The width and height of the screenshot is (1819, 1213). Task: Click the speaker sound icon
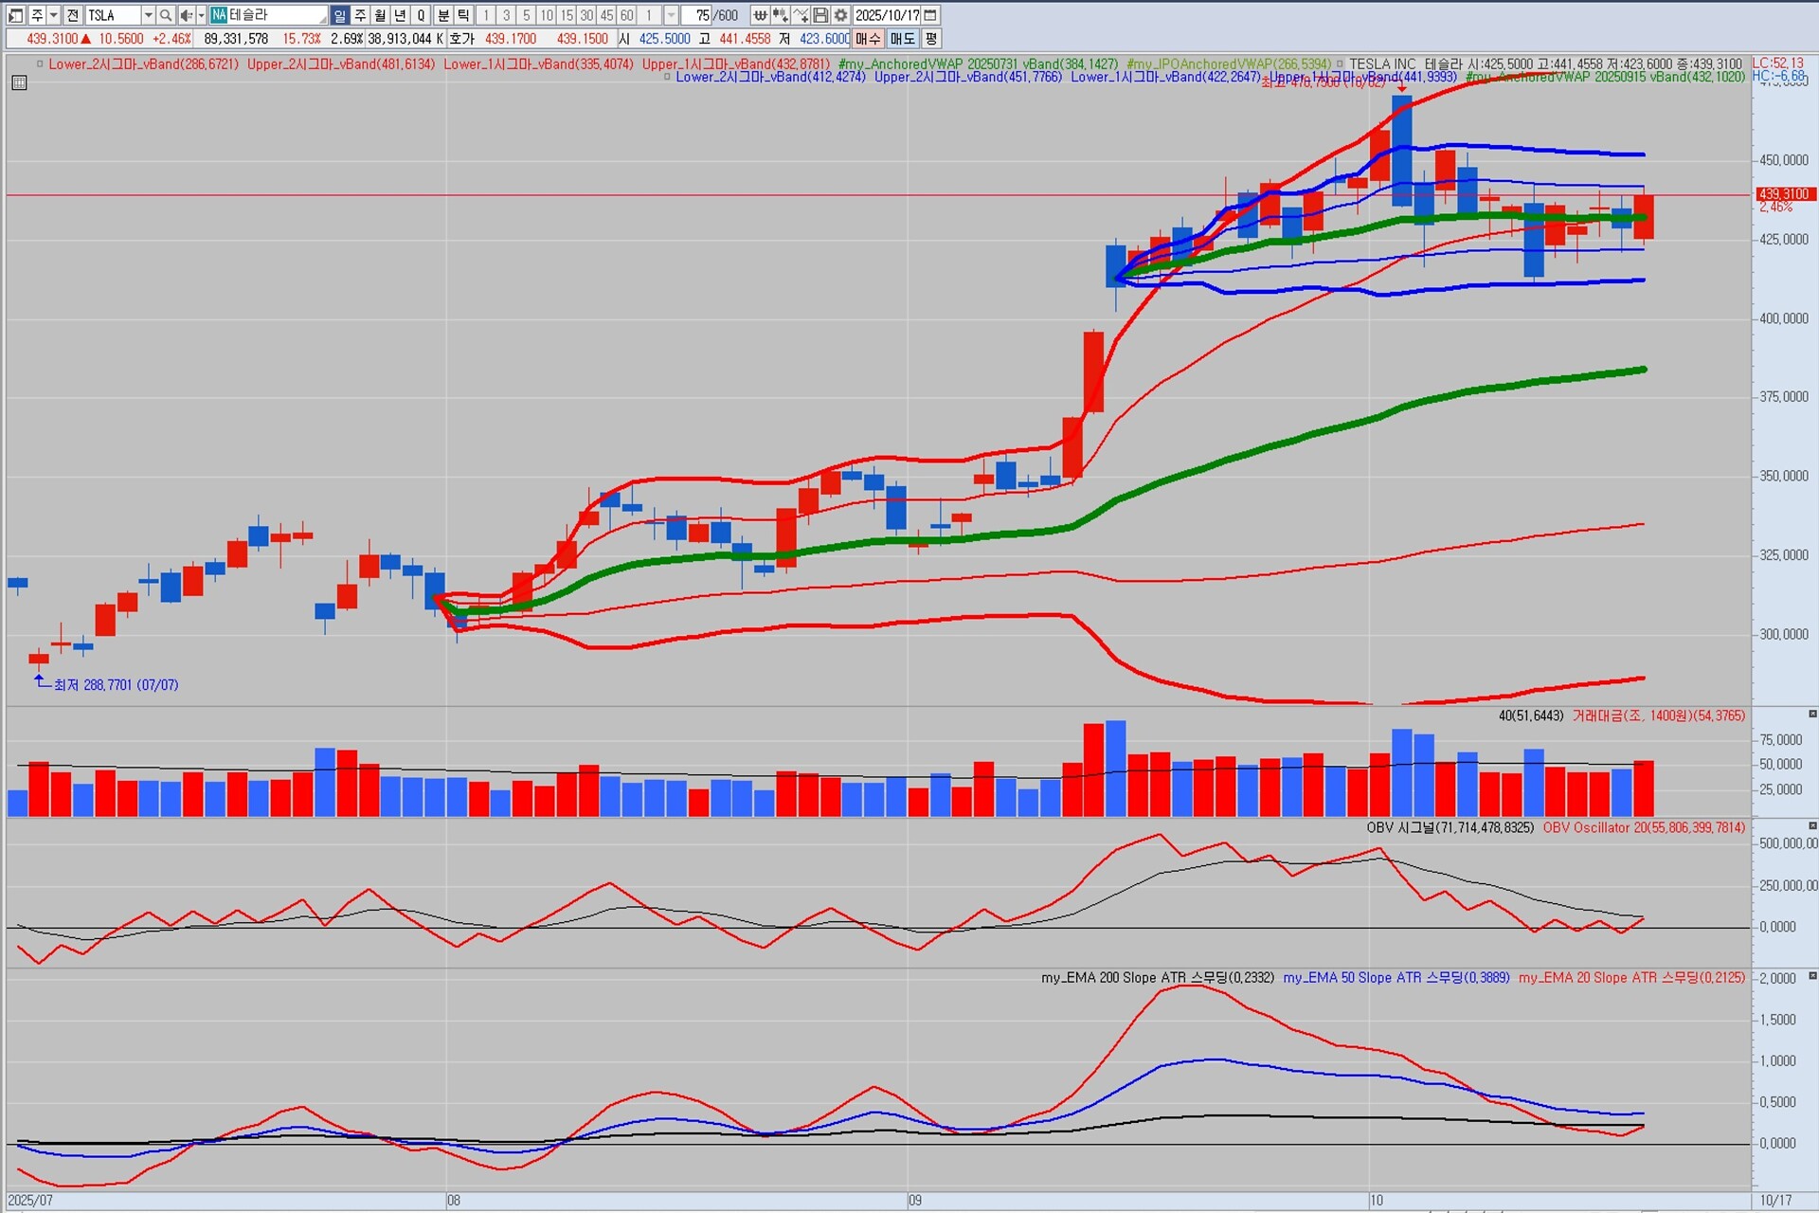tap(186, 15)
